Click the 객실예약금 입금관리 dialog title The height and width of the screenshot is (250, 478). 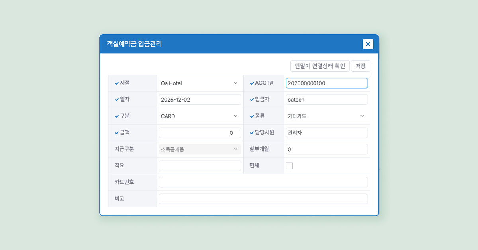(x=134, y=44)
